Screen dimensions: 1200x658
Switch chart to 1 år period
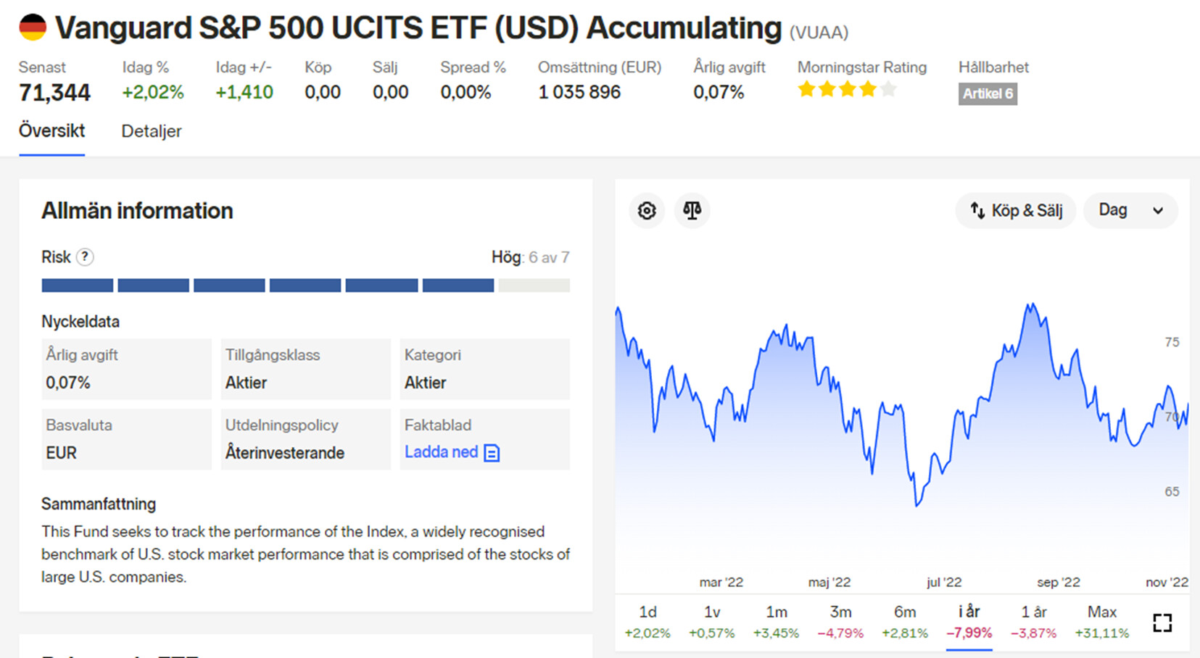click(1033, 621)
